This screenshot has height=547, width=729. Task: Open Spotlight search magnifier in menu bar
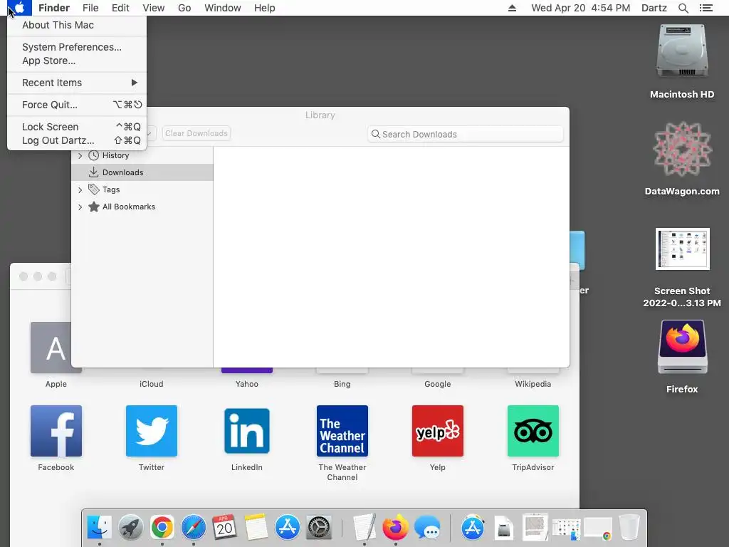click(683, 8)
